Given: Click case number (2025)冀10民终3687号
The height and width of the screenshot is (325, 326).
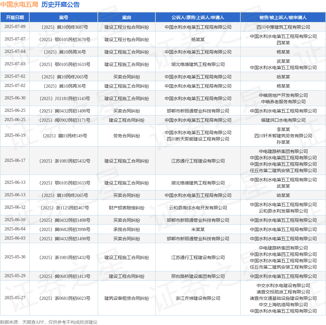Looking at the screenshot, I should click(x=65, y=27).
